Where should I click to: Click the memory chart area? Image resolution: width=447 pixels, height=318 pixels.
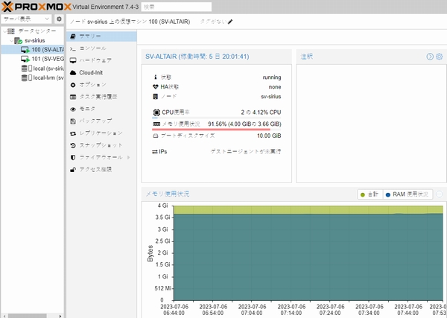pyautogui.click(x=308, y=253)
